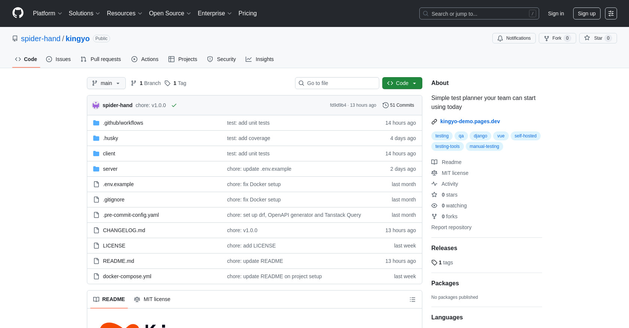The width and height of the screenshot is (629, 328).
Task: Focus the Search or jump to field
Action: (x=479, y=13)
